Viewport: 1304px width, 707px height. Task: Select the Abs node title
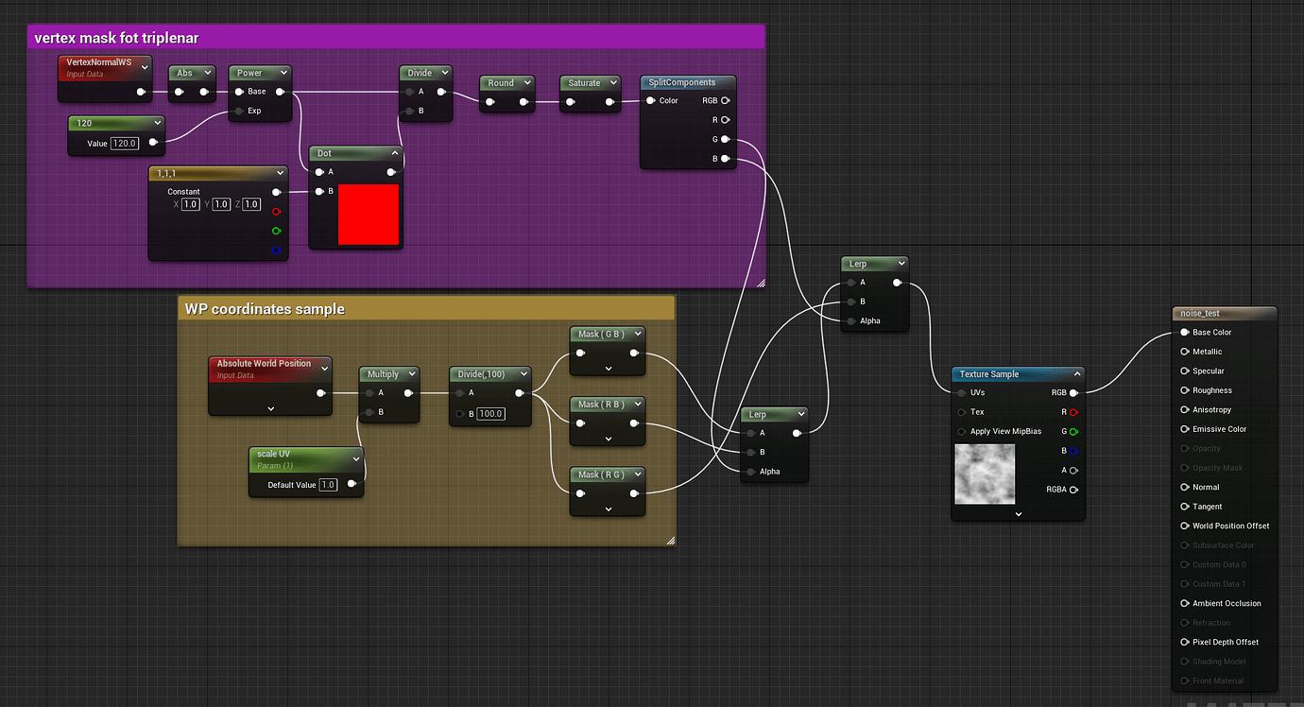click(184, 73)
